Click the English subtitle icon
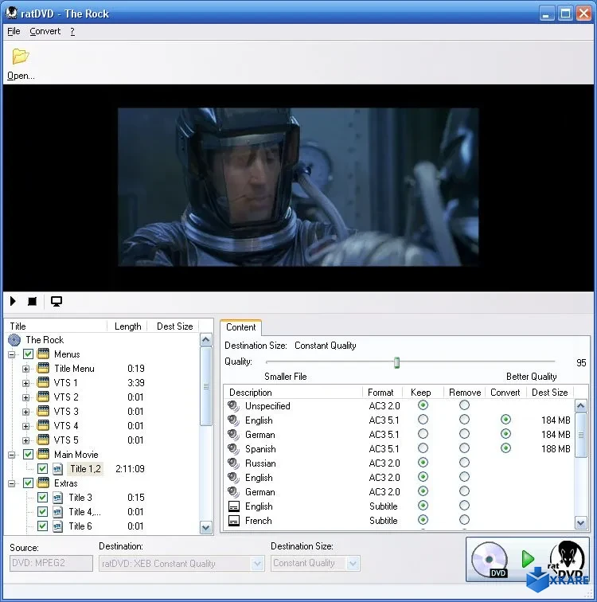 tap(234, 506)
